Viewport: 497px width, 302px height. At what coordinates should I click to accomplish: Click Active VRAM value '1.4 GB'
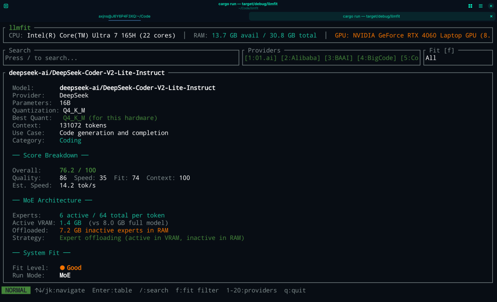pyautogui.click(x=70, y=223)
